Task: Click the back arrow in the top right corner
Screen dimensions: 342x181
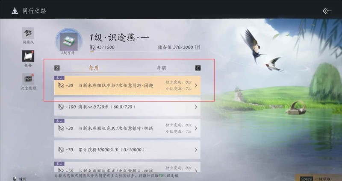Action: [x=327, y=11]
